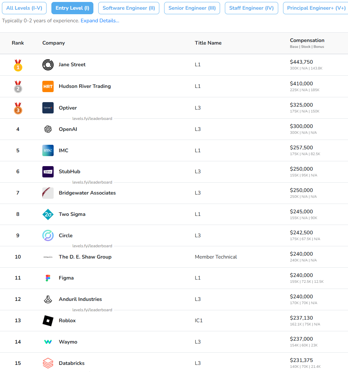Click the Two Sigma logo icon
The image size is (348, 372).
coord(48,214)
